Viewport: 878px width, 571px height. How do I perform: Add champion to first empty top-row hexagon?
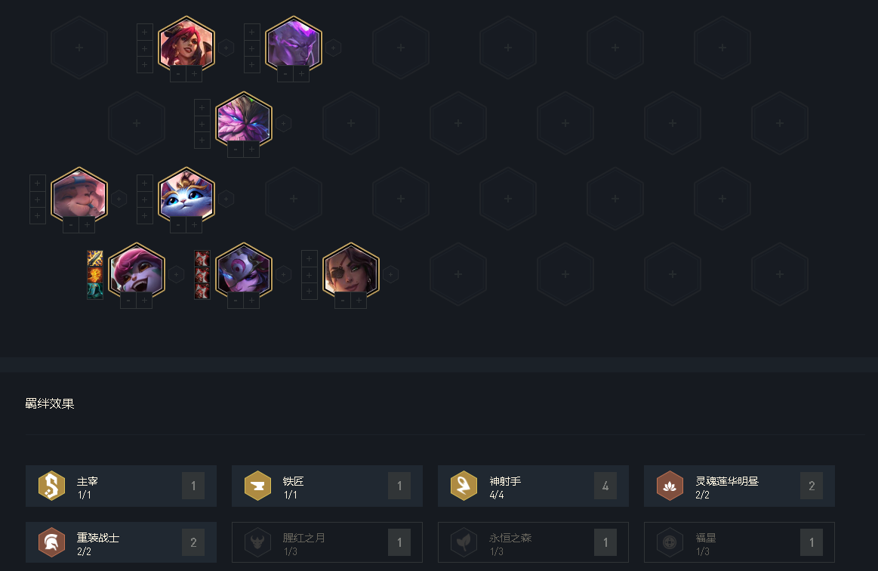pos(79,48)
